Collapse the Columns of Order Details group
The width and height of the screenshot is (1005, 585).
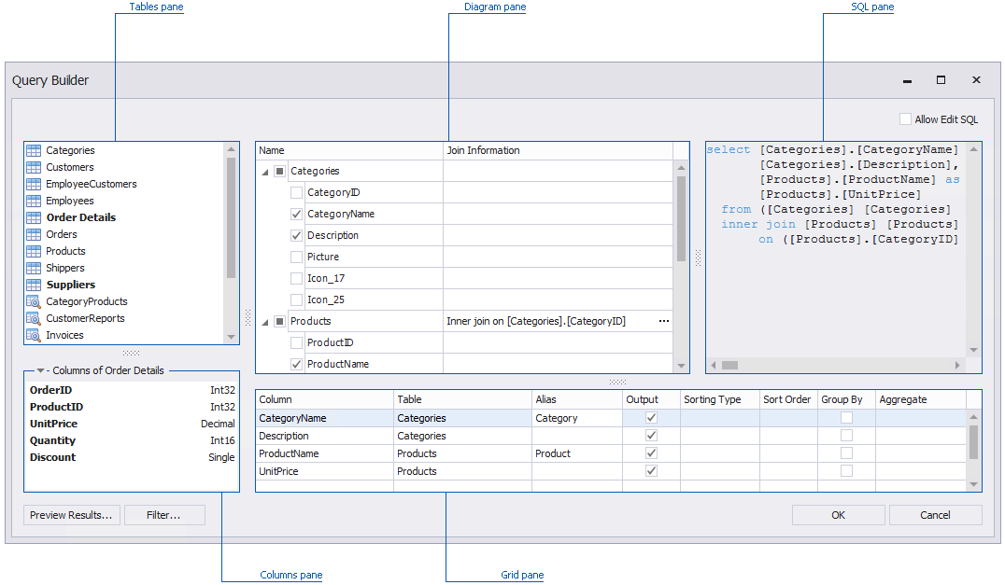click(40, 370)
